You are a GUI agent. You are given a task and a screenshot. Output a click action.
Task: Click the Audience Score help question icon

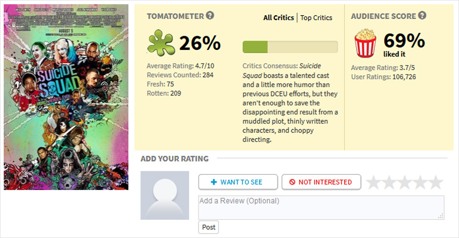(x=422, y=16)
